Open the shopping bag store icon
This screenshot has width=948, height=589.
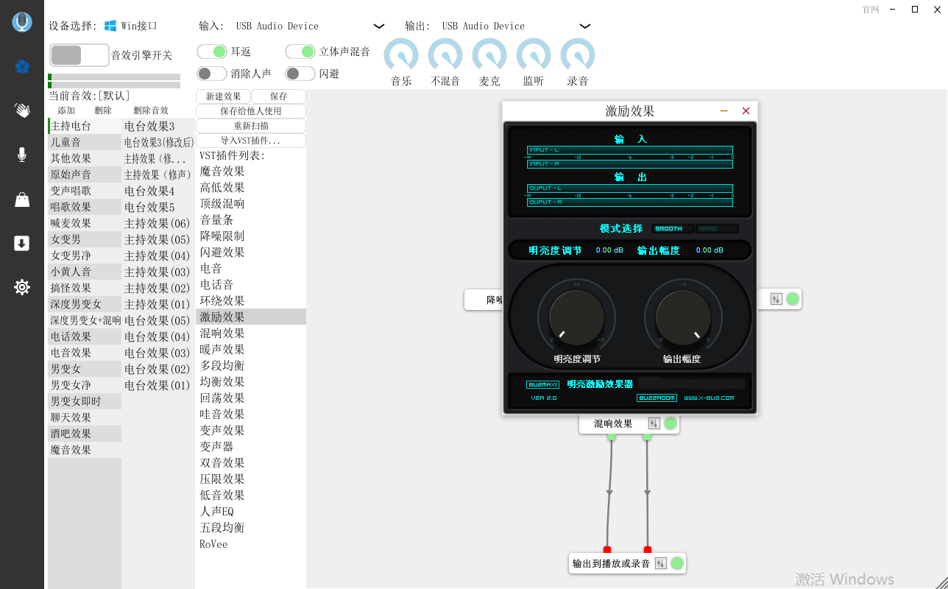(22, 200)
